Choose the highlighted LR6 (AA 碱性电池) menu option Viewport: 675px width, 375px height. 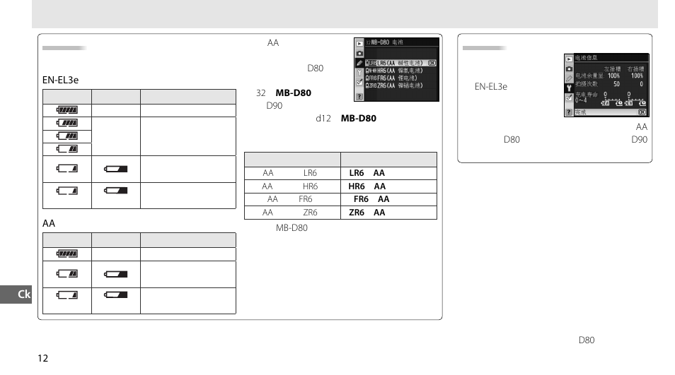coord(400,63)
